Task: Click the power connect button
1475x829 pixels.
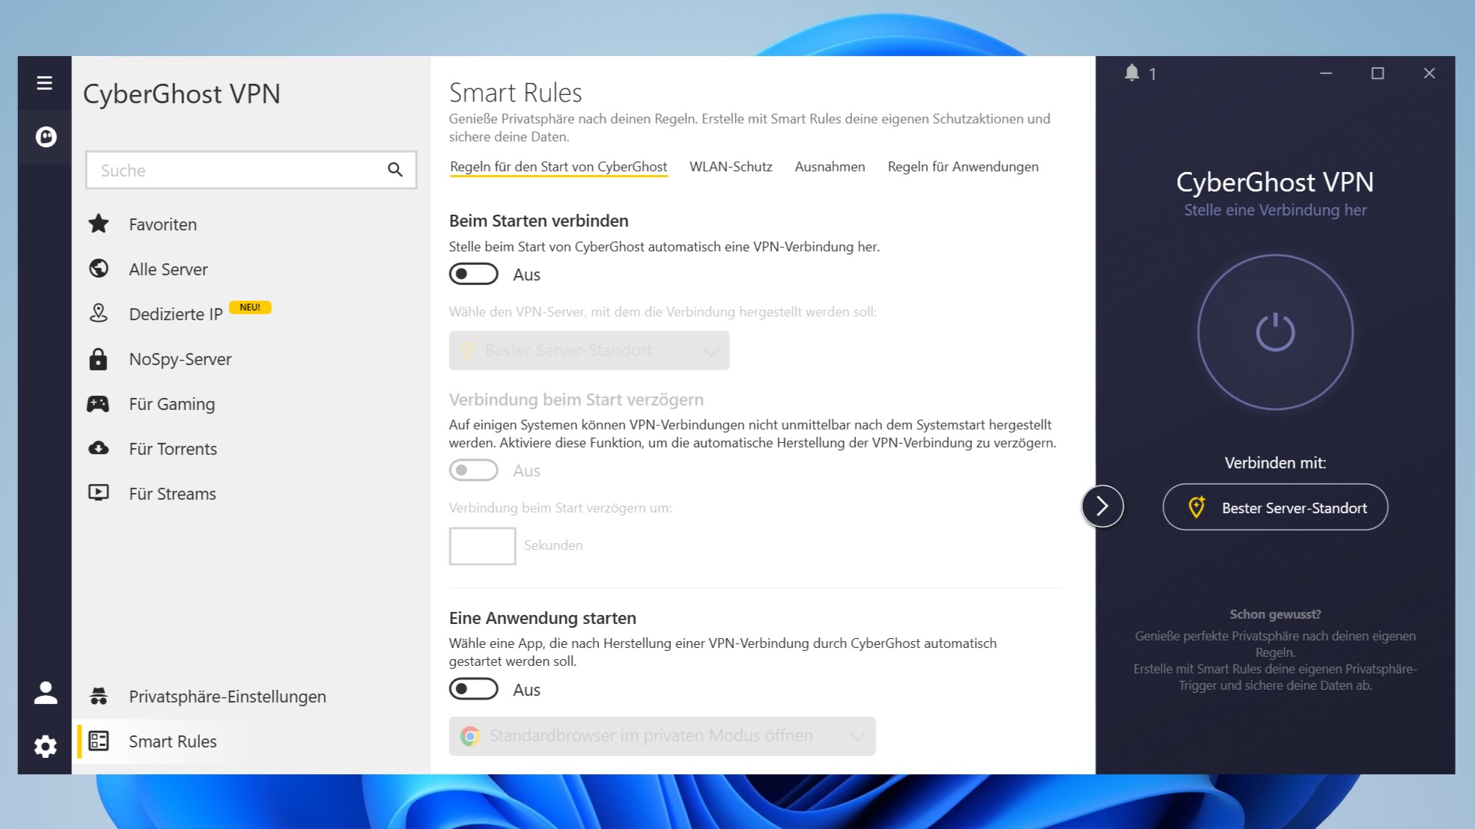Action: tap(1275, 332)
